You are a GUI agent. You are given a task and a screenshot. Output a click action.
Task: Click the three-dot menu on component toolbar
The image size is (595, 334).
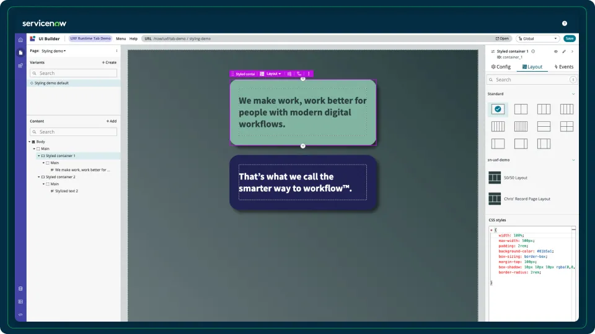point(309,74)
